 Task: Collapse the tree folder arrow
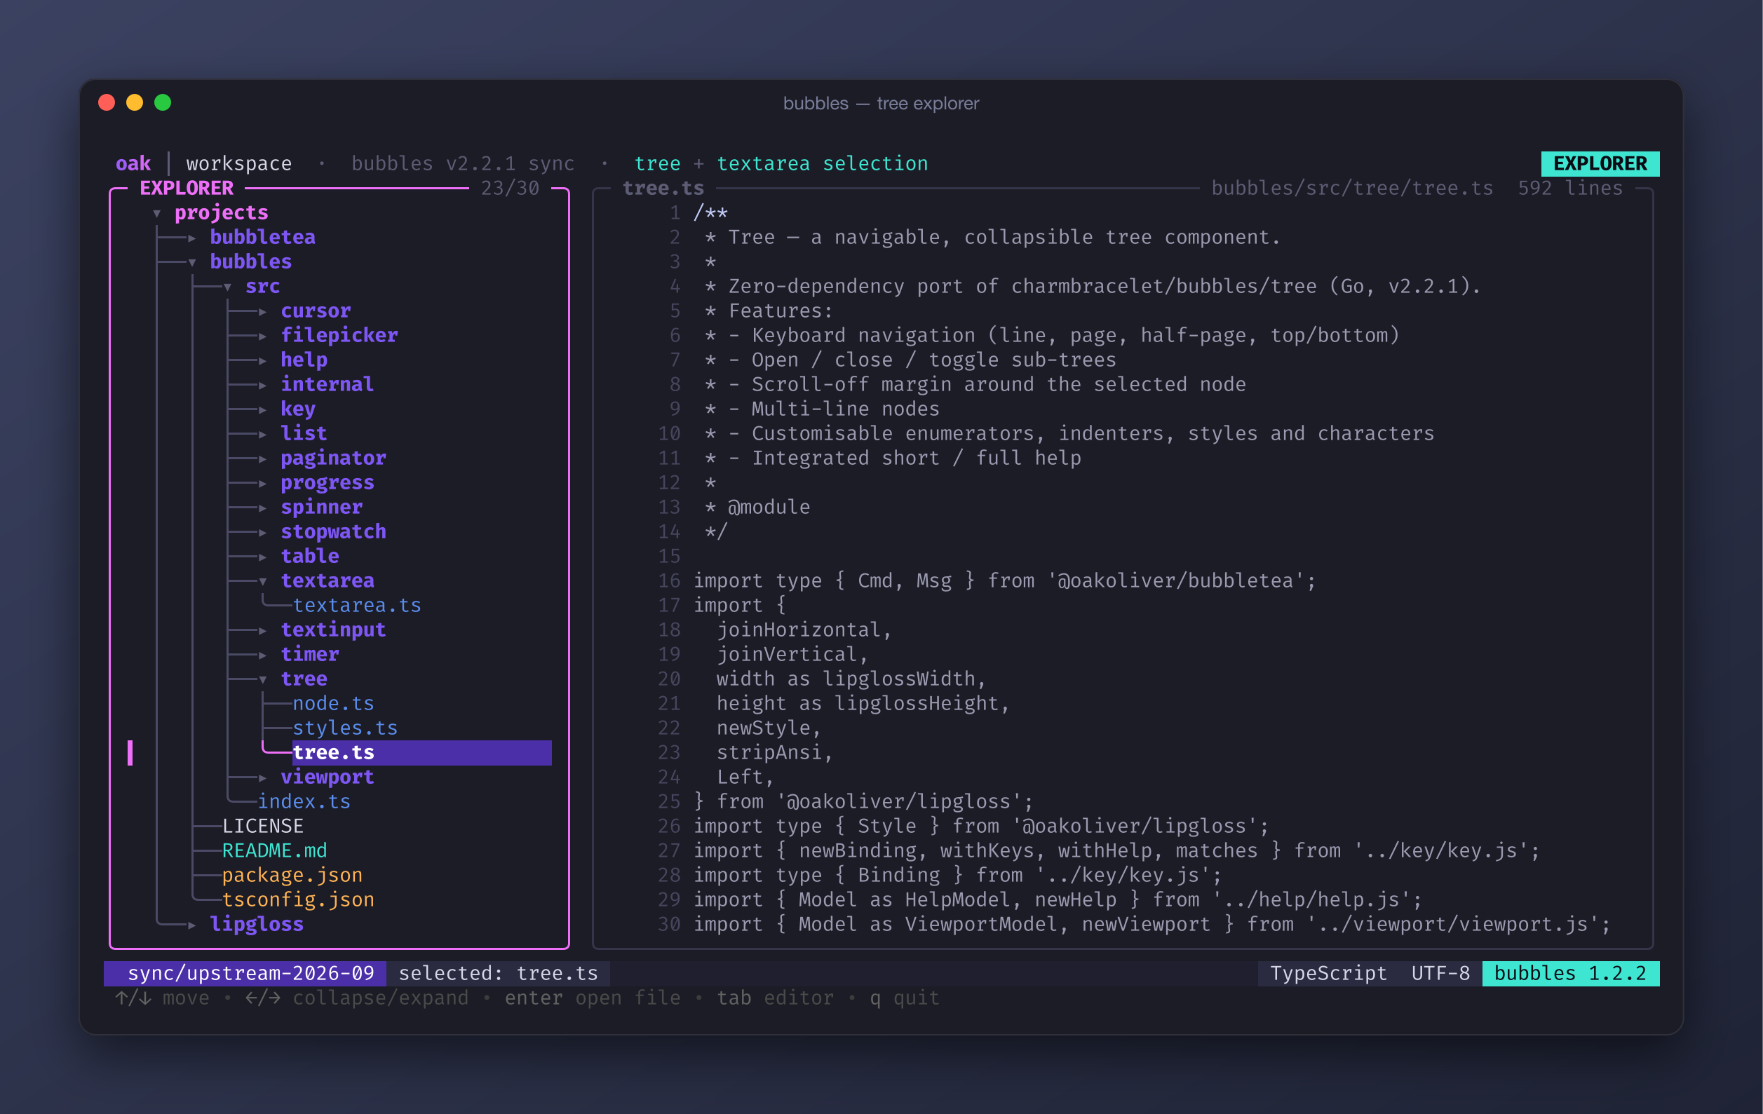pyautogui.click(x=263, y=680)
